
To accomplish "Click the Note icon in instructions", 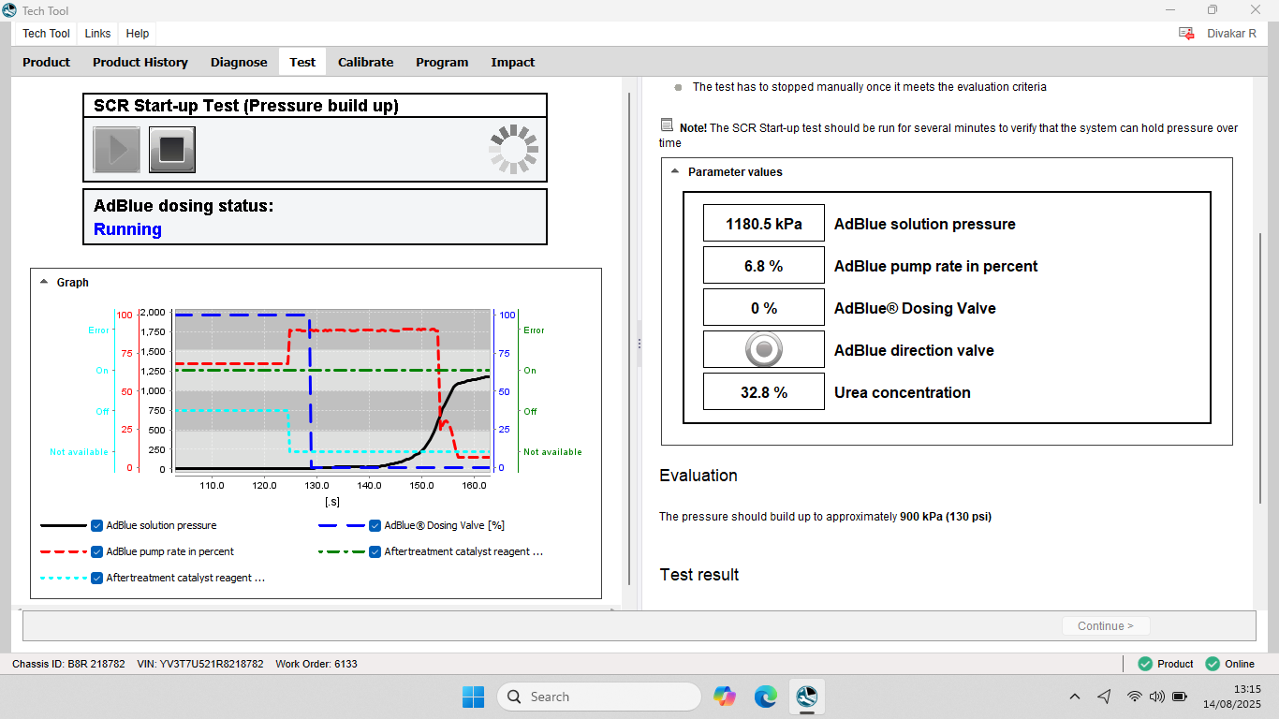I will (667, 125).
